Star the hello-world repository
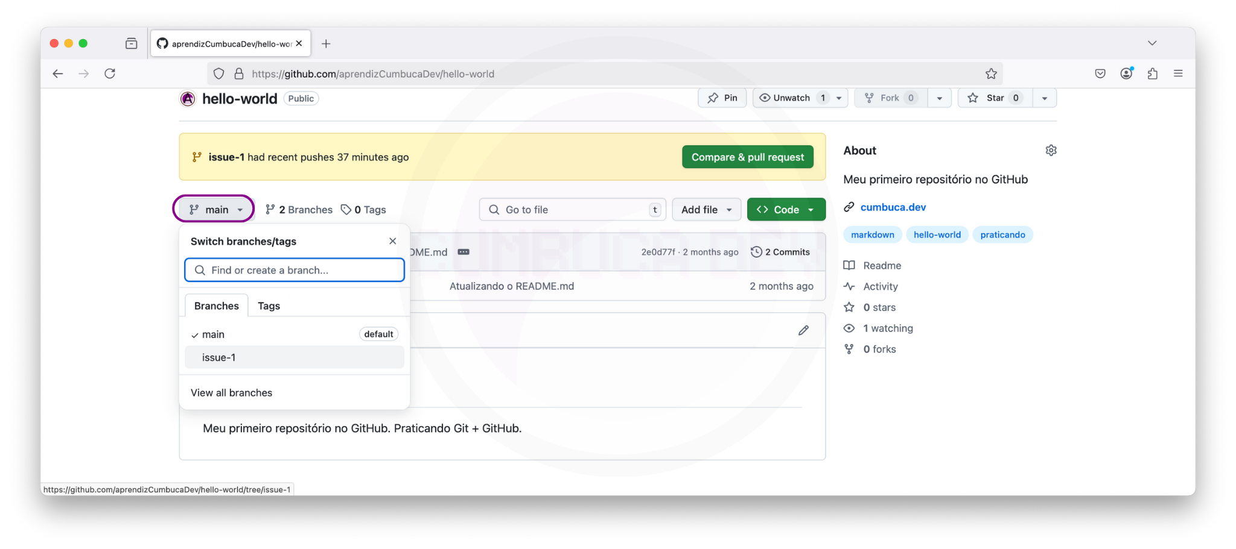This screenshot has height=549, width=1236. pos(987,98)
